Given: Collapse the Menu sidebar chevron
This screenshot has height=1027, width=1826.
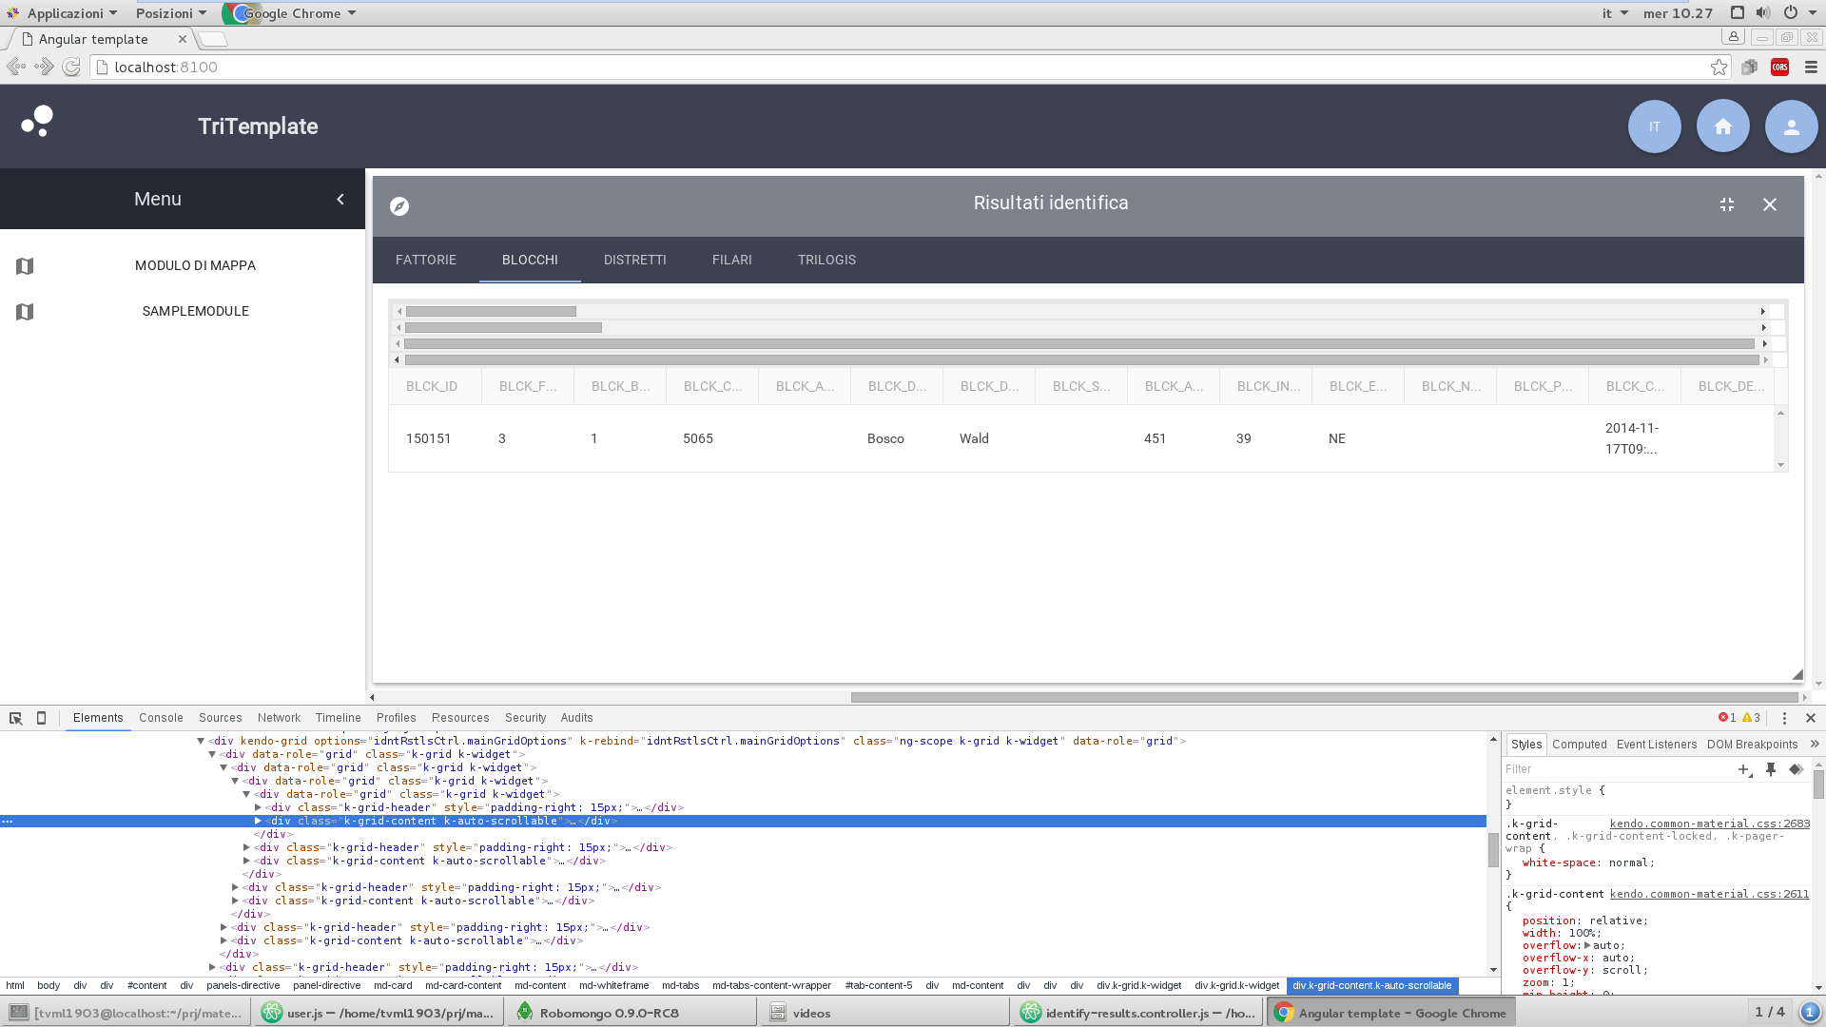Looking at the screenshot, I should click(x=340, y=199).
